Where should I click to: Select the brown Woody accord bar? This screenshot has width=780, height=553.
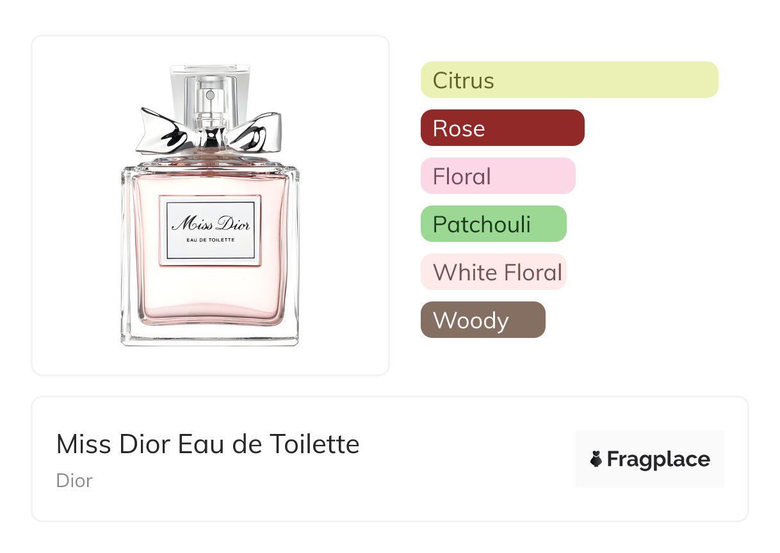click(x=483, y=320)
